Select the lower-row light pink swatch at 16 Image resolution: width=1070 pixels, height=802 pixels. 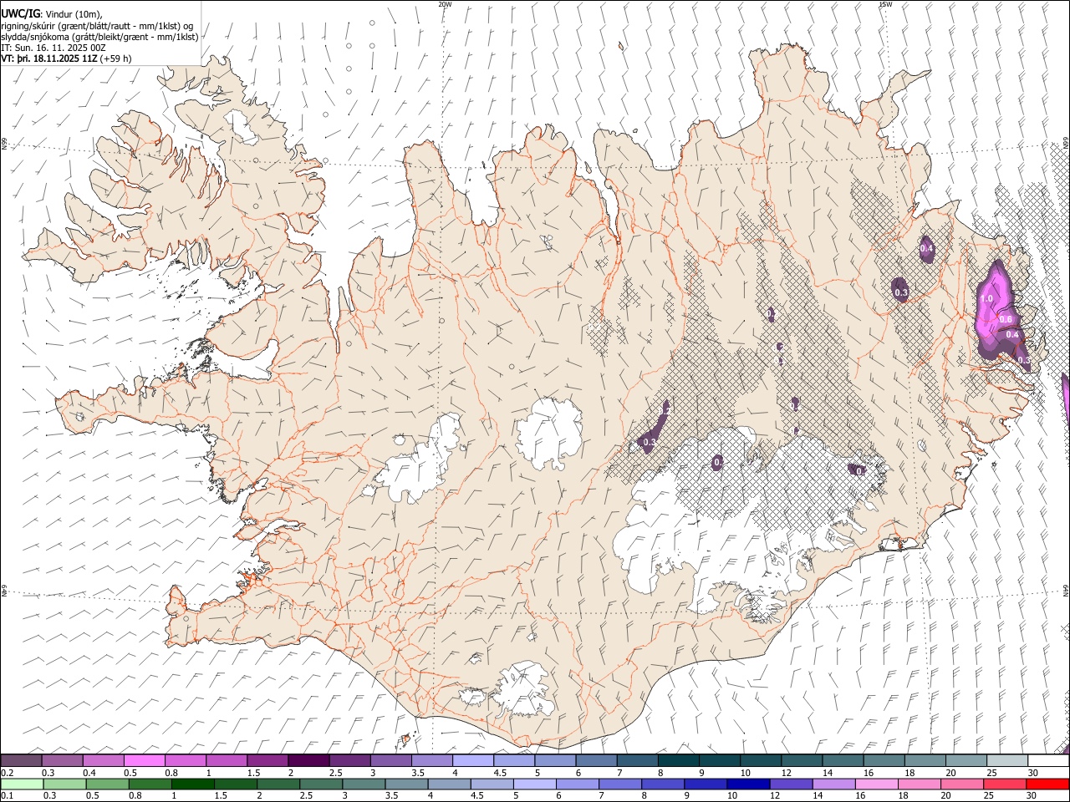pyautogui.click(x=877, y=784)
